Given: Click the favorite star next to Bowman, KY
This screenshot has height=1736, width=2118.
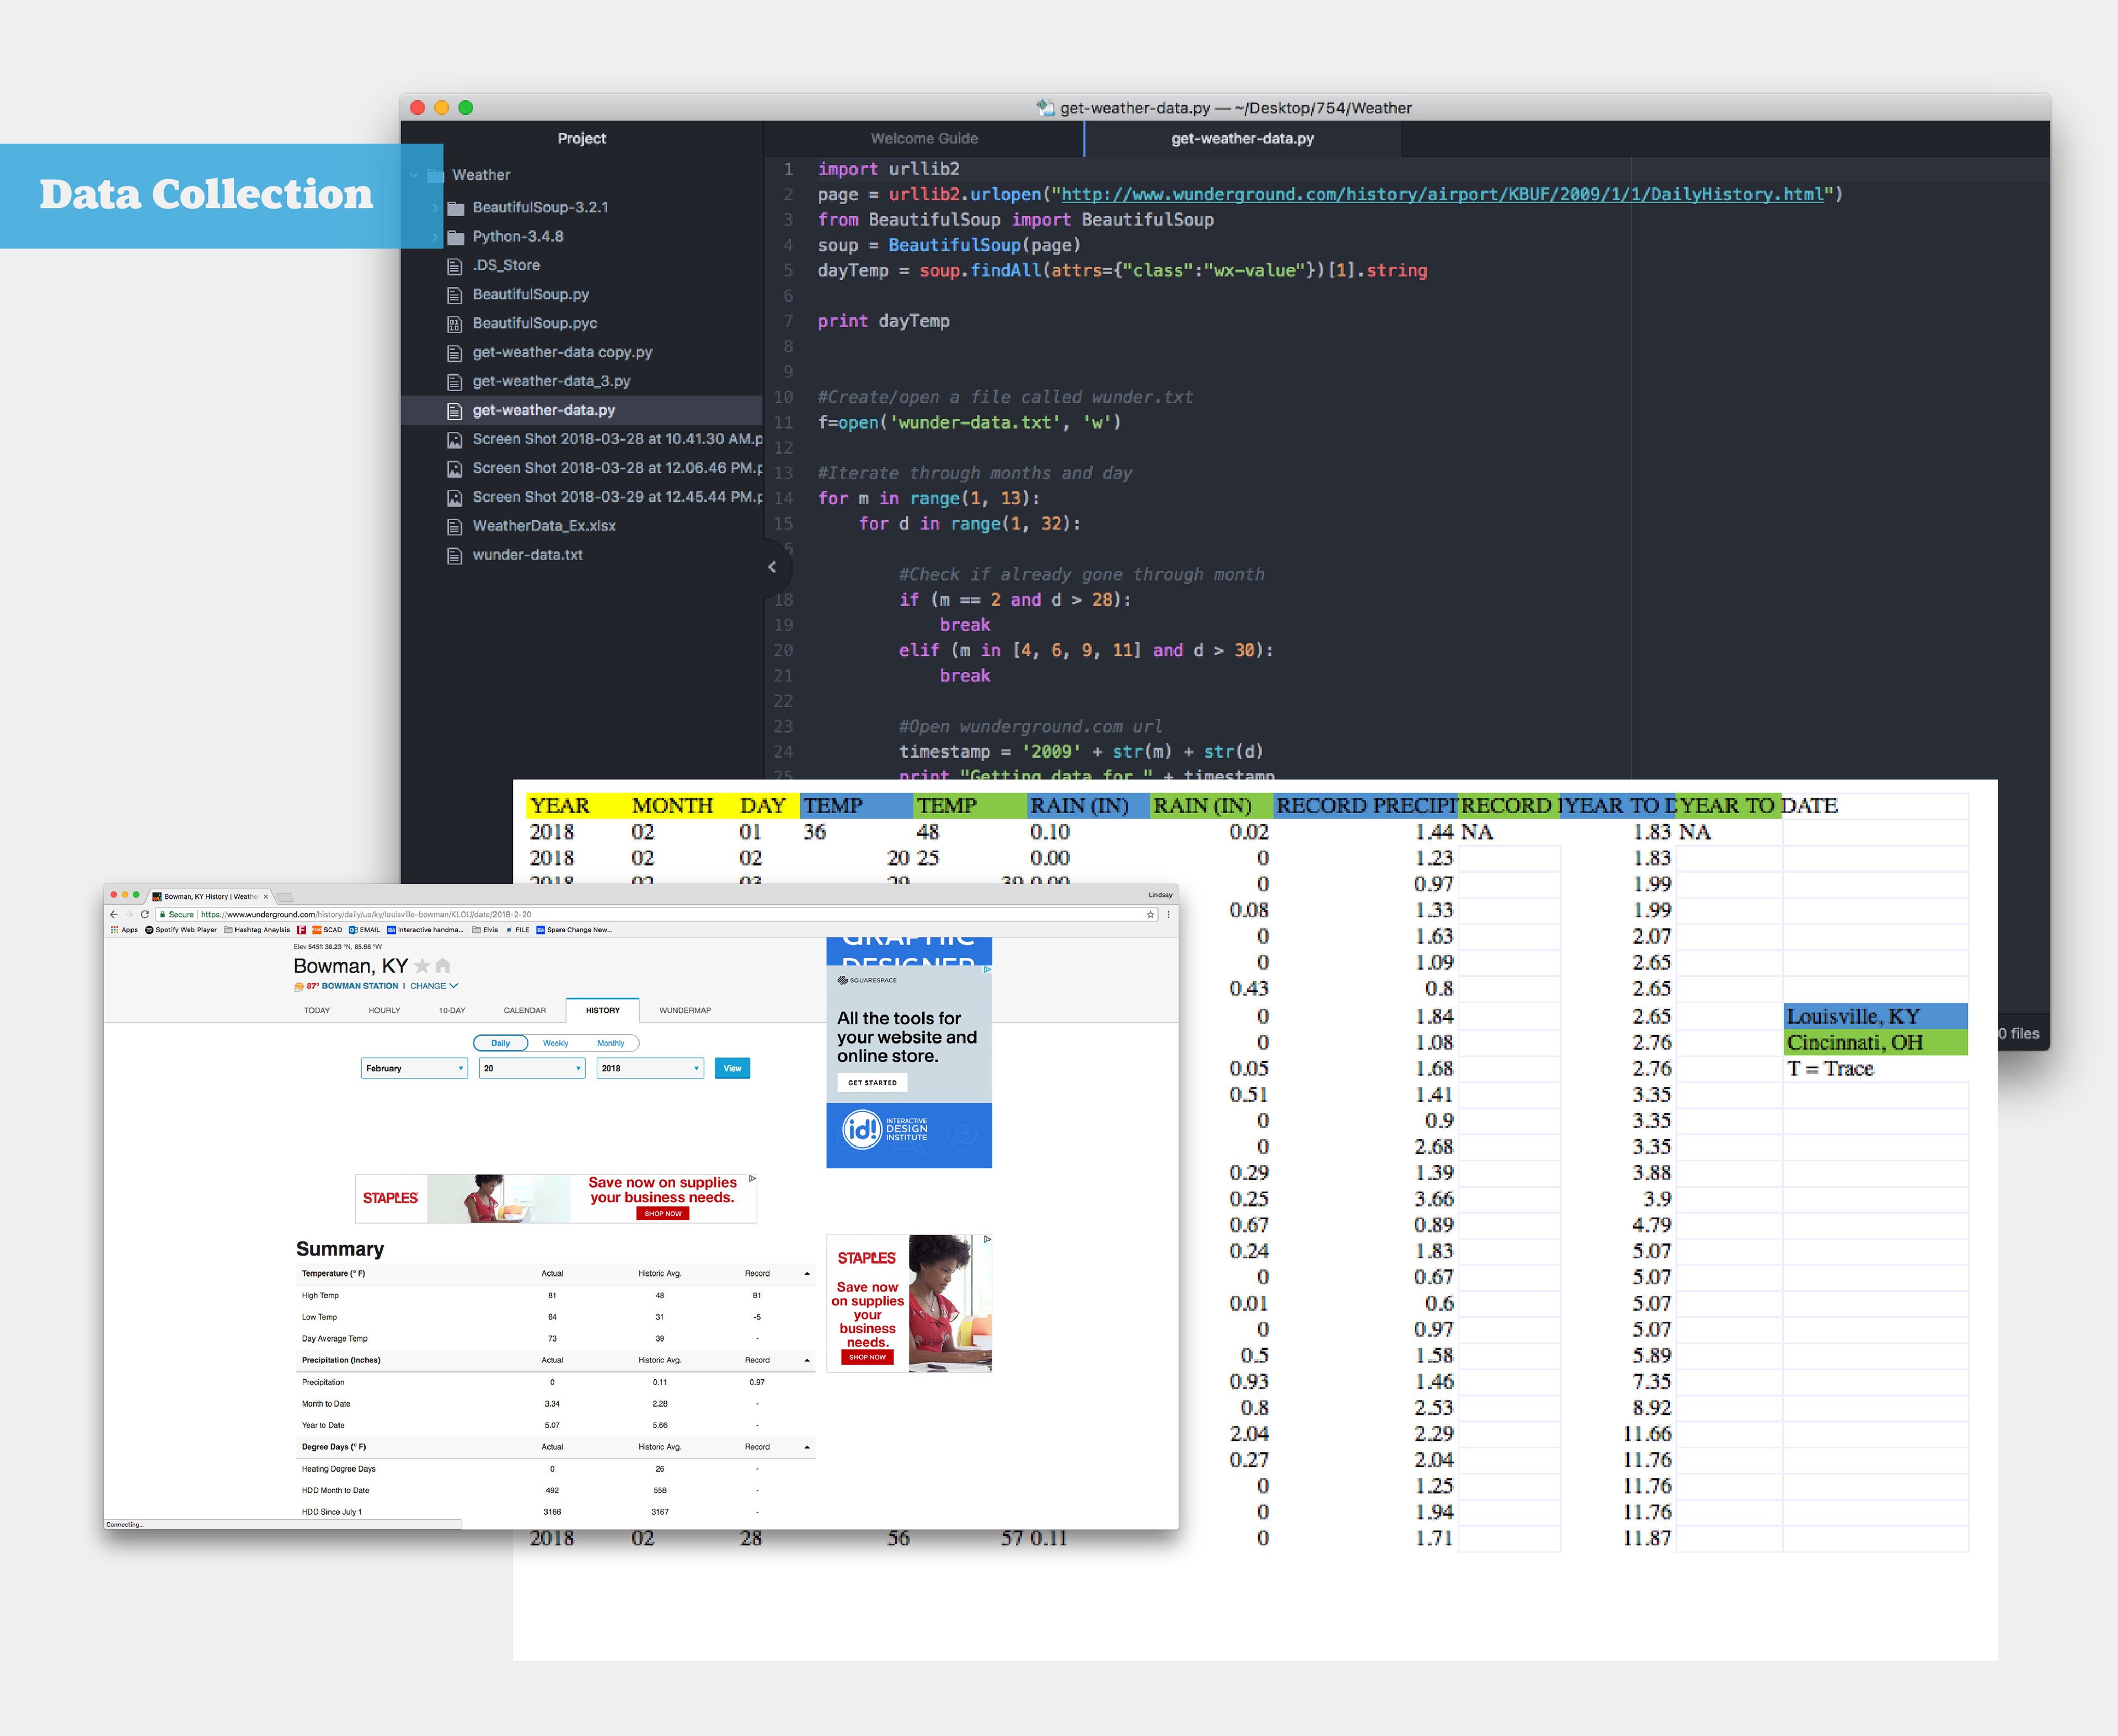Looking at the screenshot, I should point(422,966).
